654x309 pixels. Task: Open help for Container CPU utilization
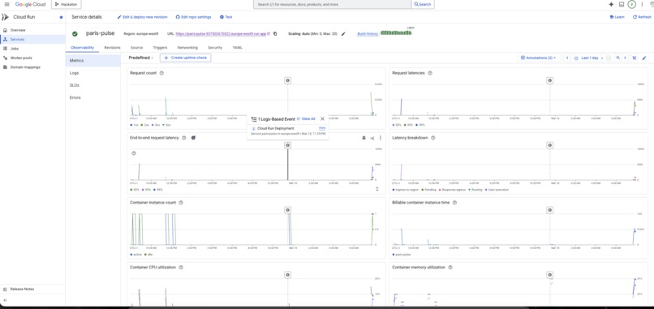coord(181,268)
